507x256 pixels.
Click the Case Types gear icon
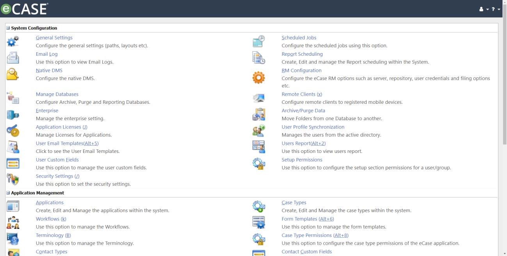[259, 206]
